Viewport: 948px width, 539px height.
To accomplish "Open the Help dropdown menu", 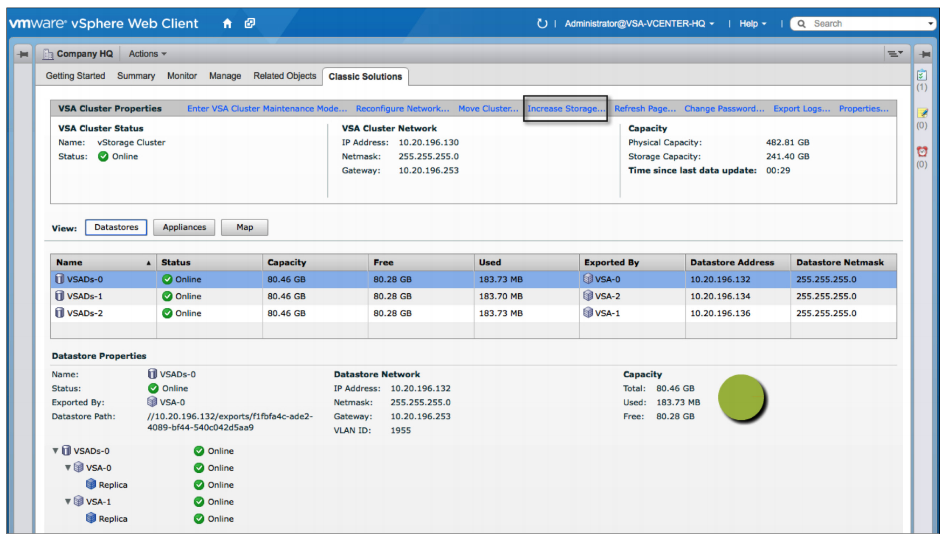I will coord(752,24).
